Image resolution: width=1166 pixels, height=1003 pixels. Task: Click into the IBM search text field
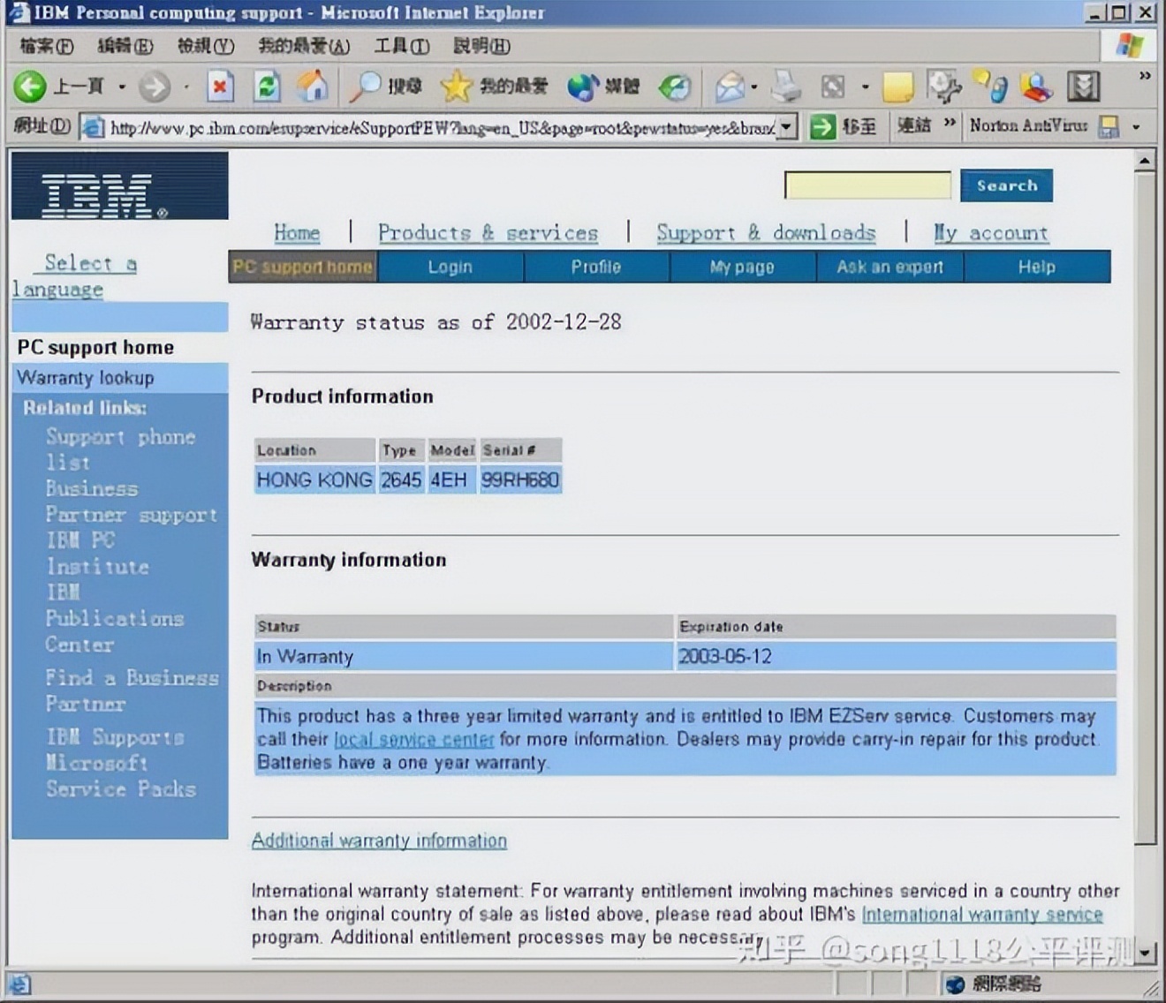(867, 185)
